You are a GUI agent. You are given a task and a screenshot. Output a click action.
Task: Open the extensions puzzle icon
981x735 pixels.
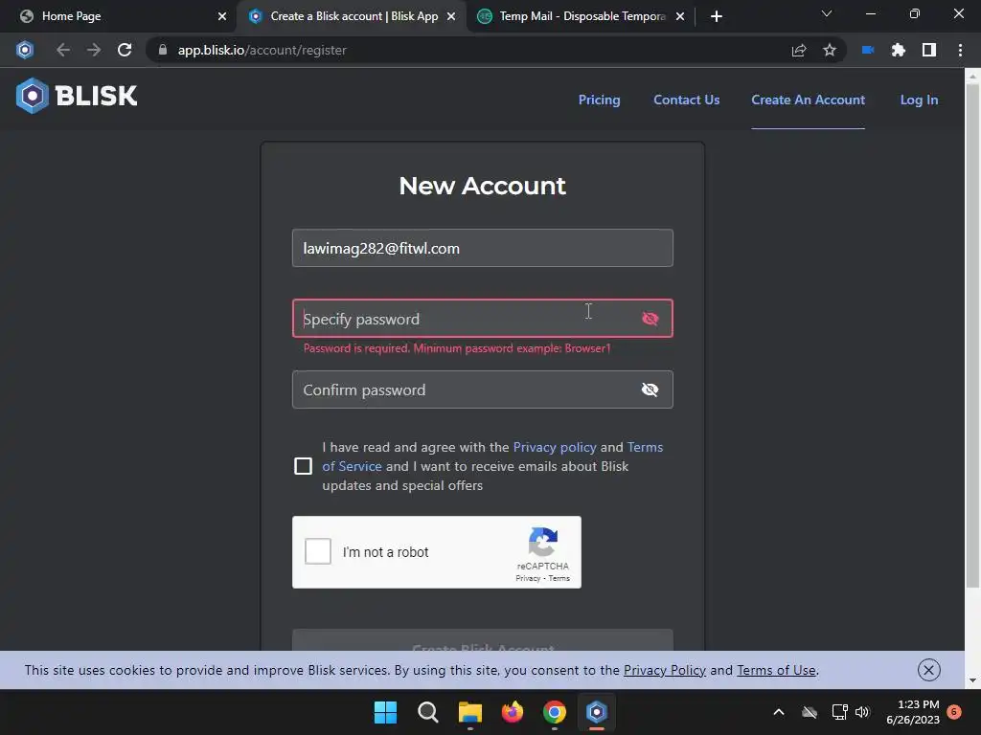point(899,50)
